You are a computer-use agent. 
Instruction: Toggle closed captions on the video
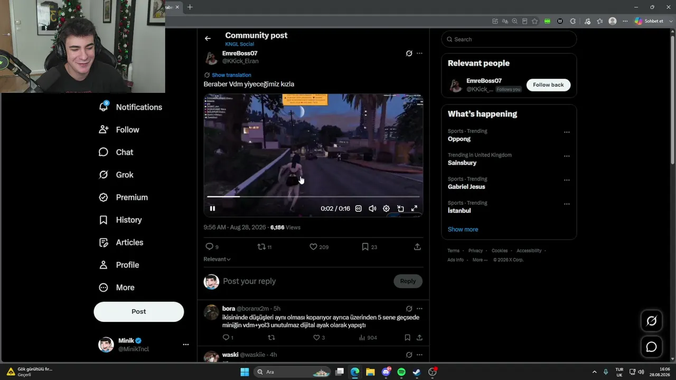[359, 208]
